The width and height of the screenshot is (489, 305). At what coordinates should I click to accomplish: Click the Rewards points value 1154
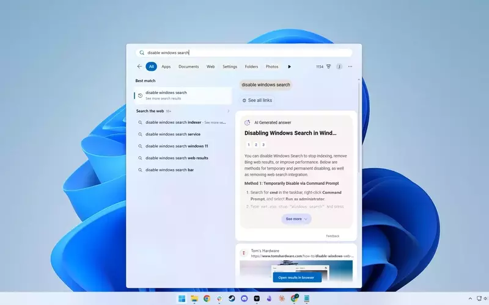pos(319,66)
